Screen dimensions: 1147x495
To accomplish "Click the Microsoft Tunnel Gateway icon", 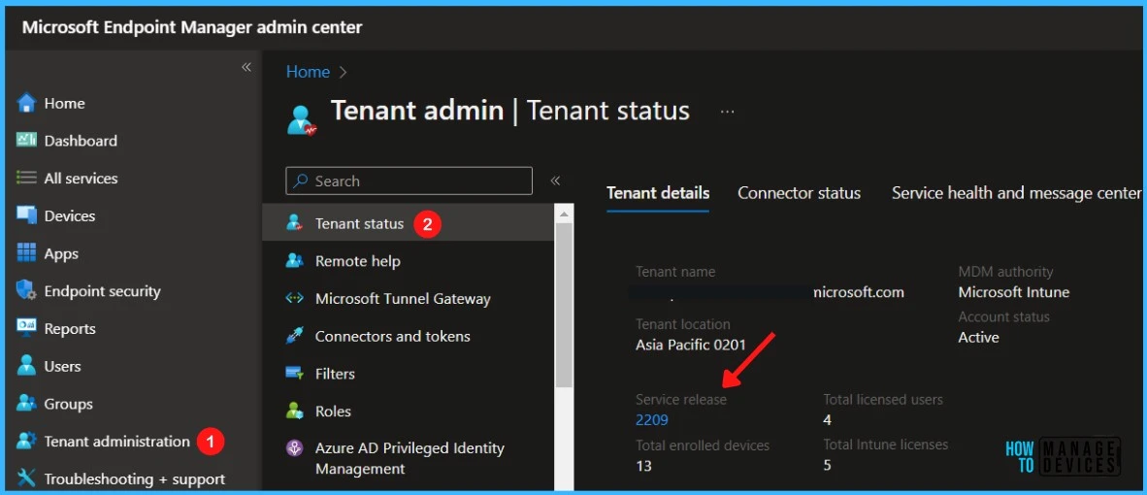I will pyautogui.click(x=294, y=298).
